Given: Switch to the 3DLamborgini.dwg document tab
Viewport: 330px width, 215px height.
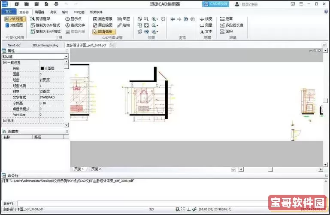Looking at the screenshot, I should 45,45.
